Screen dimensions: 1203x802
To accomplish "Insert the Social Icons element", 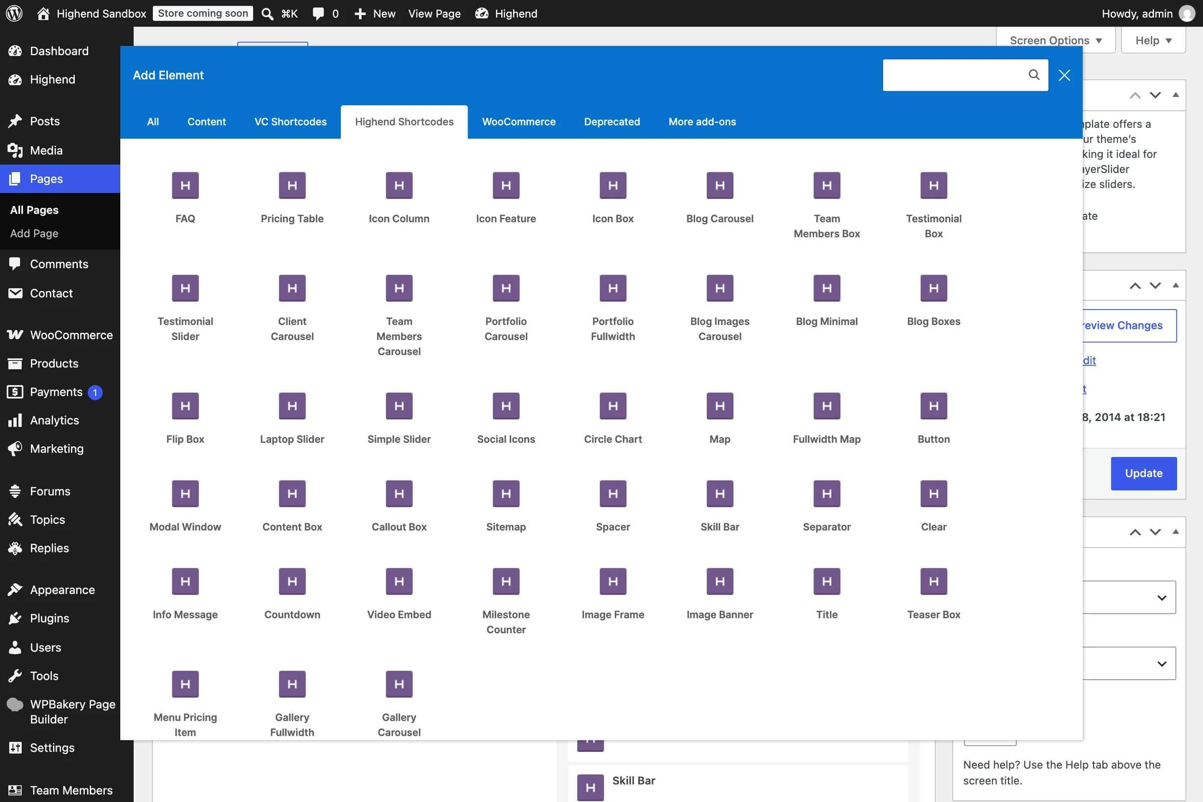I will [506, 419].
